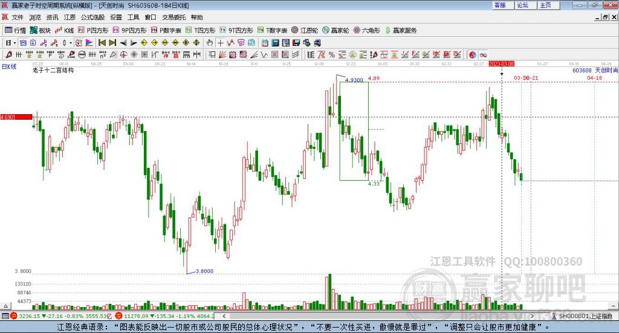The width and height of the screenshot is (619, 333).
Task: Click the 主页 homepage button
Action: [549, 5]
